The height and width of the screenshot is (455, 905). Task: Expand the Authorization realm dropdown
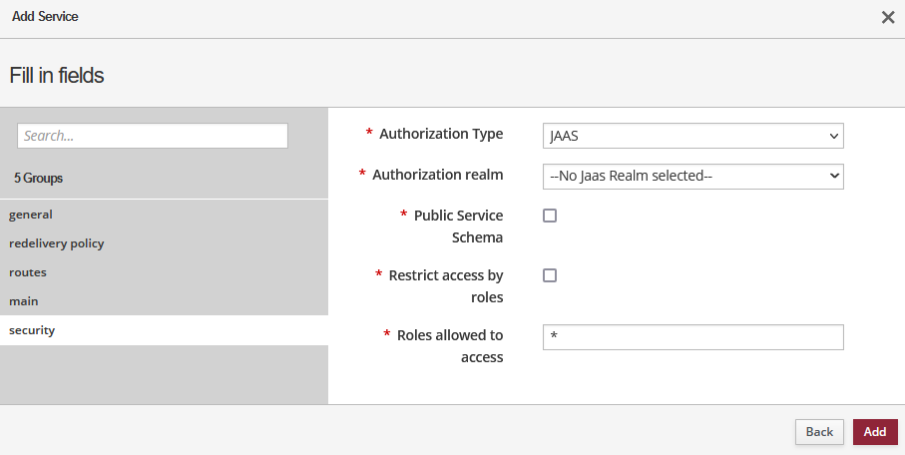point(693,177)
